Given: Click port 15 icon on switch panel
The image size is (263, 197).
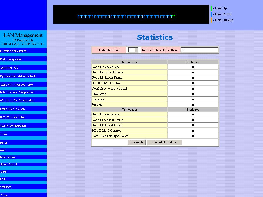Looking at the screenshot, I should [137, 17].
